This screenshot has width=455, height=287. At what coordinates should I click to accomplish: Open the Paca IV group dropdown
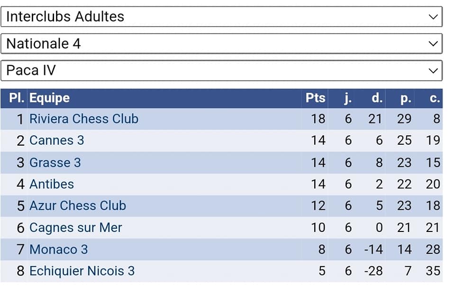pos(221,71)
